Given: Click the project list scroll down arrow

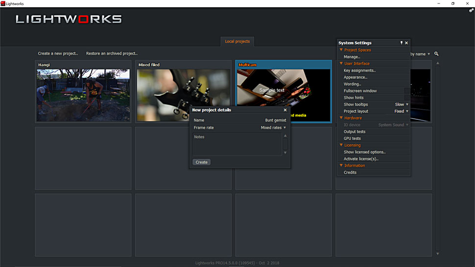Looking at the screenshot, I should [437, 254].
